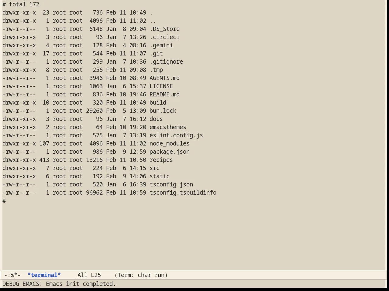
Task: Select the .git directory name
Action: [x=156, y=53]
